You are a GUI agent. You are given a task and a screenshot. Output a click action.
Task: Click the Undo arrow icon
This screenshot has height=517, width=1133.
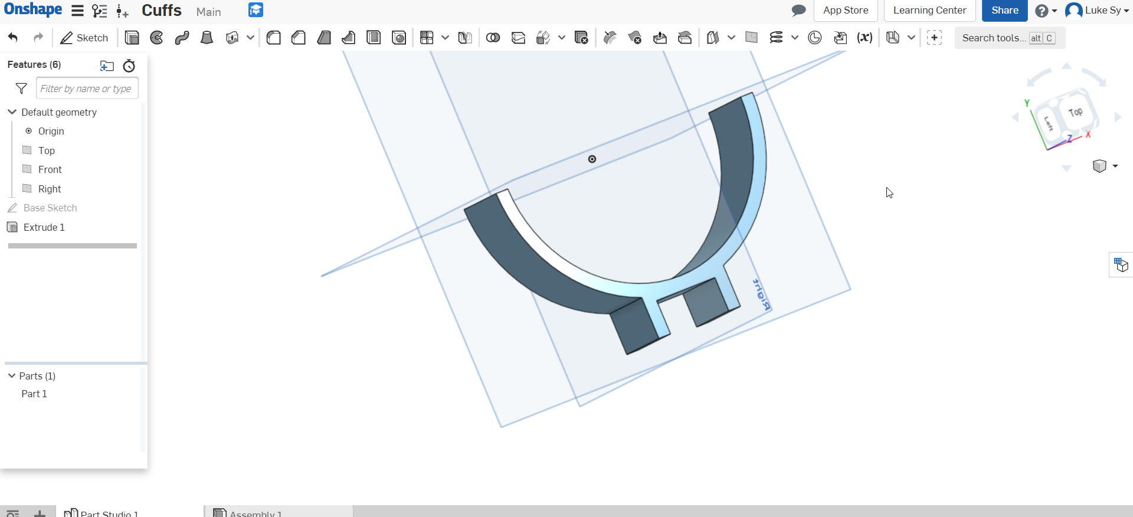coord(13,38)
